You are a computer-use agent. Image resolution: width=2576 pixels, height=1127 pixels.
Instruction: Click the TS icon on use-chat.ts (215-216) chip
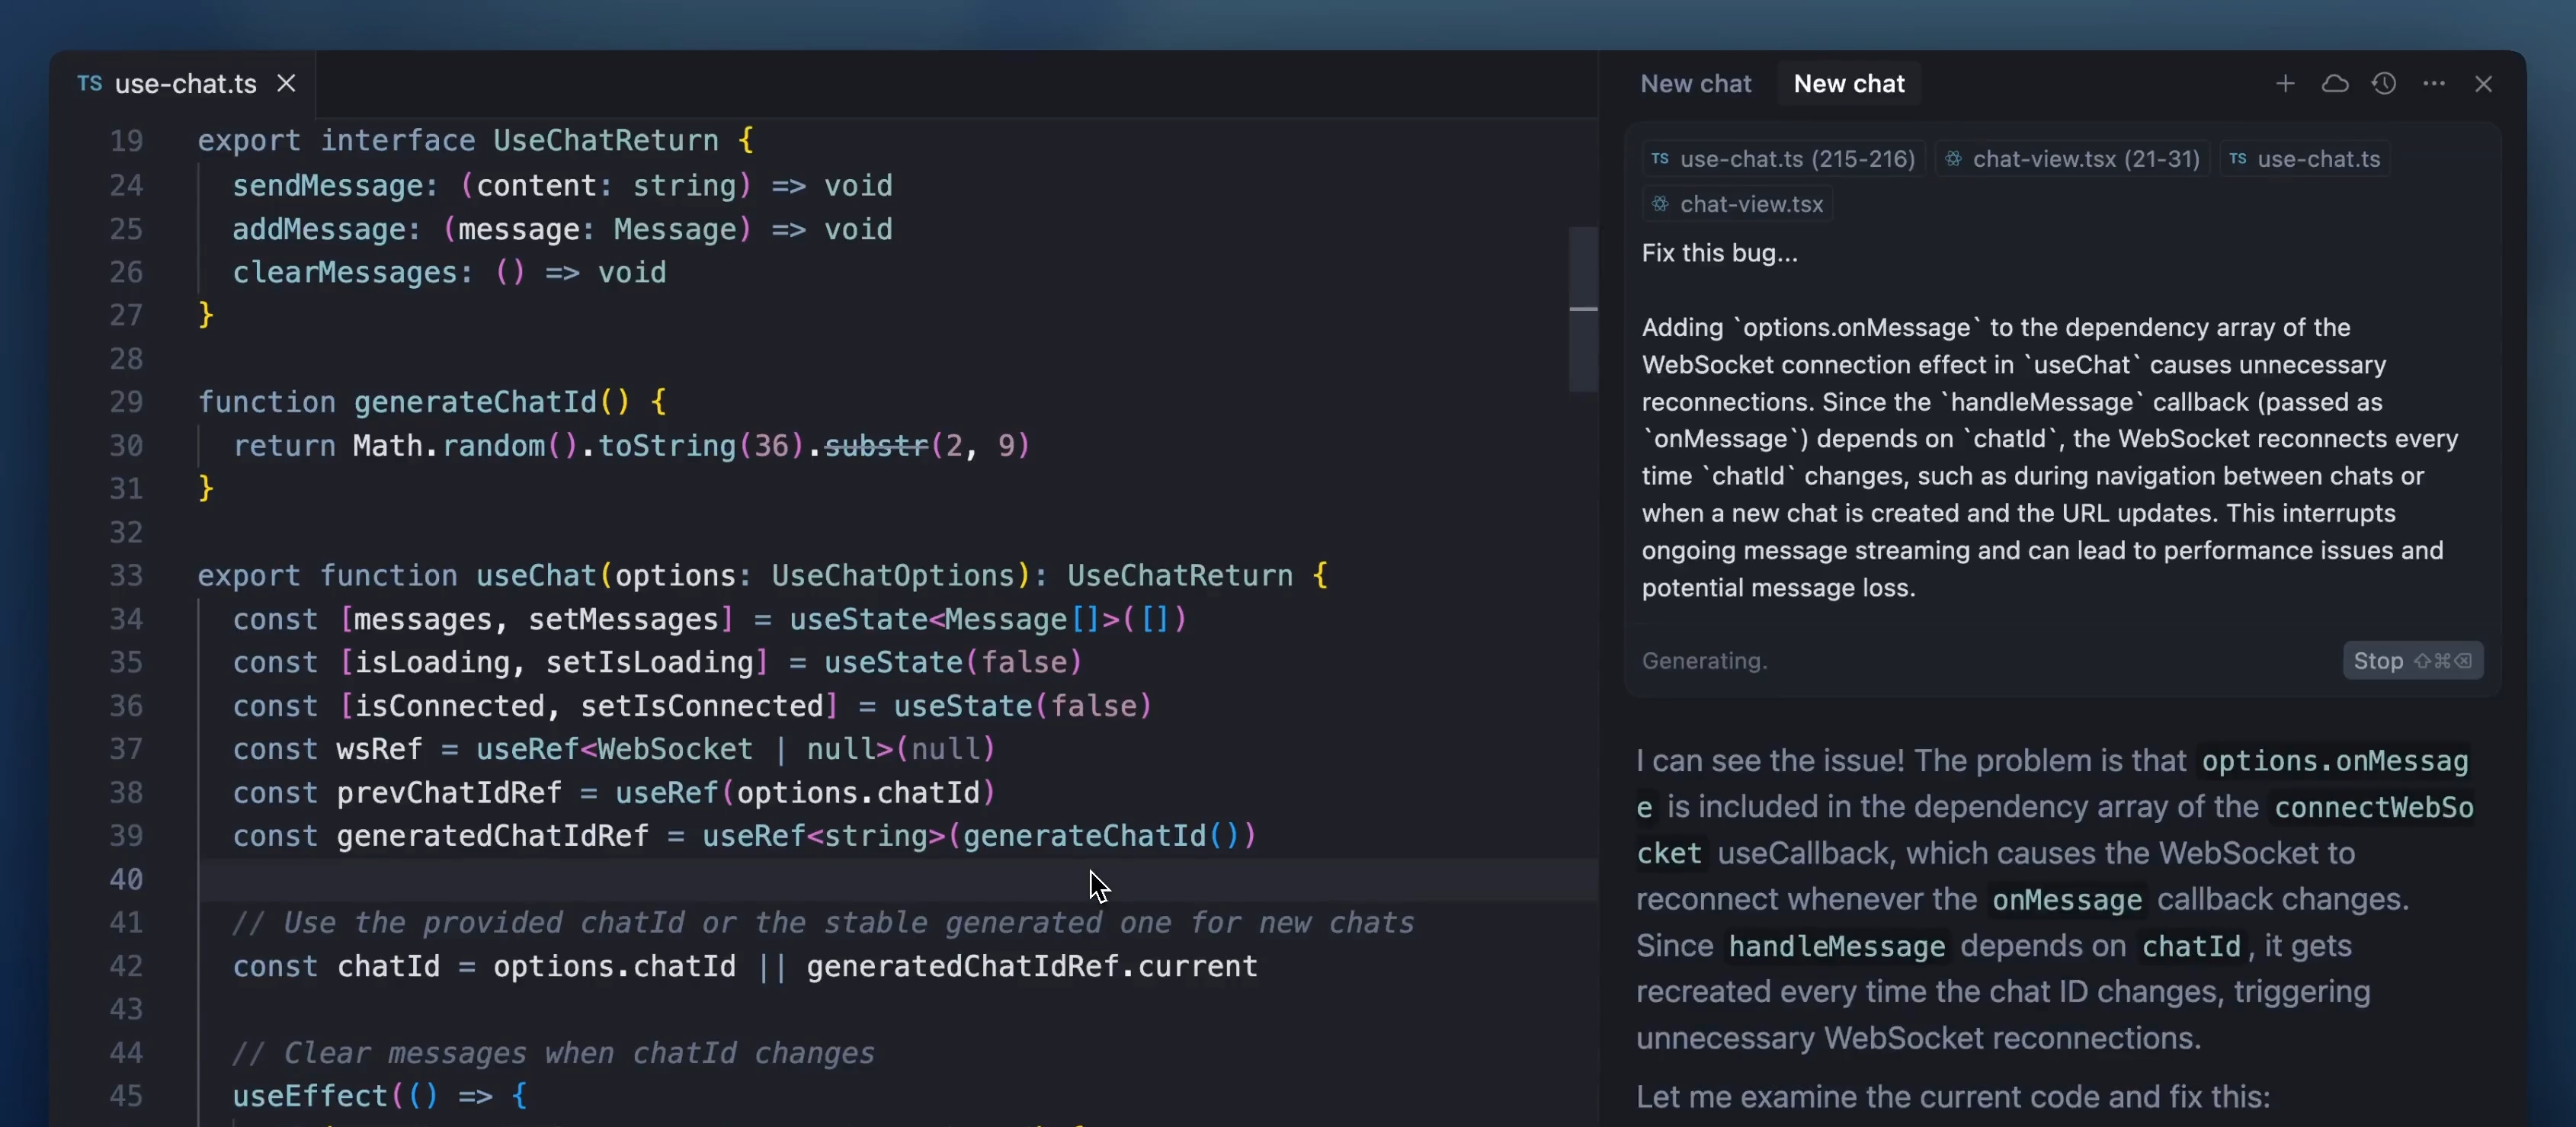1660,159
